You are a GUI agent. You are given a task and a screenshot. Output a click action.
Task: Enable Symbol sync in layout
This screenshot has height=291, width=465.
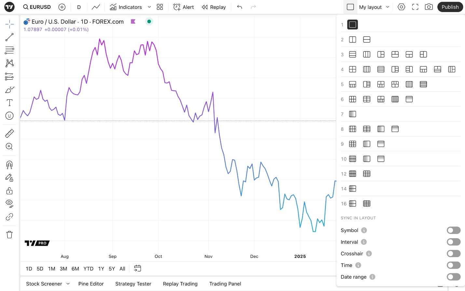[x=454, y=230]
